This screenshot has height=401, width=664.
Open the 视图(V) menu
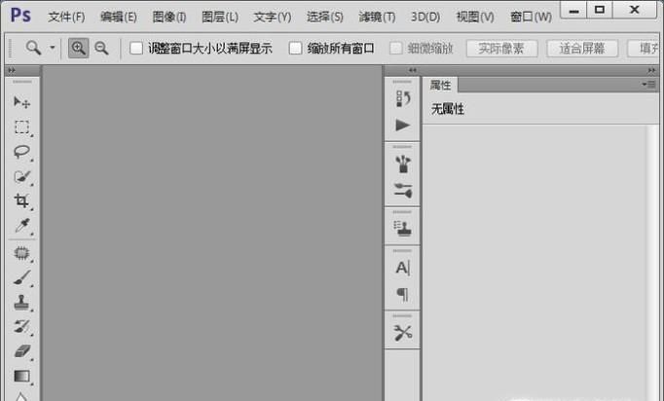pyautogui.click(x=475, y=17)
